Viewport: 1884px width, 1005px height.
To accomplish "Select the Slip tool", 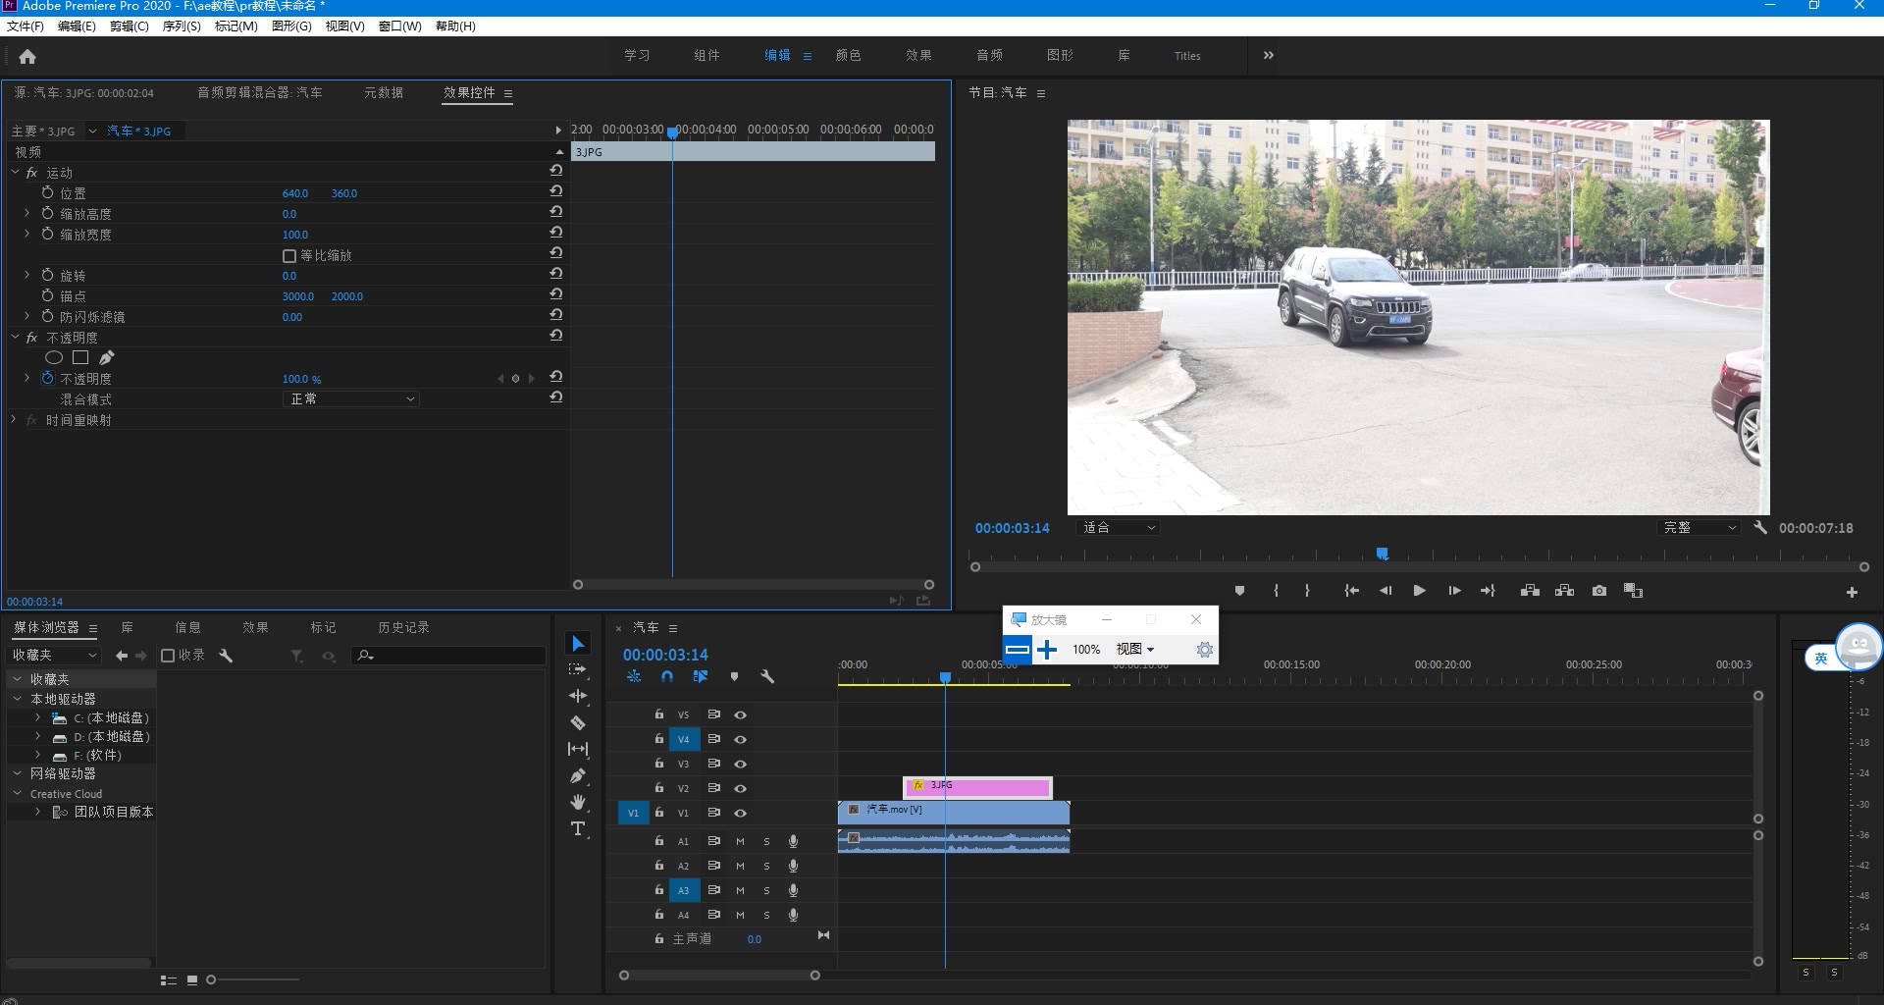I will [578, 749].
